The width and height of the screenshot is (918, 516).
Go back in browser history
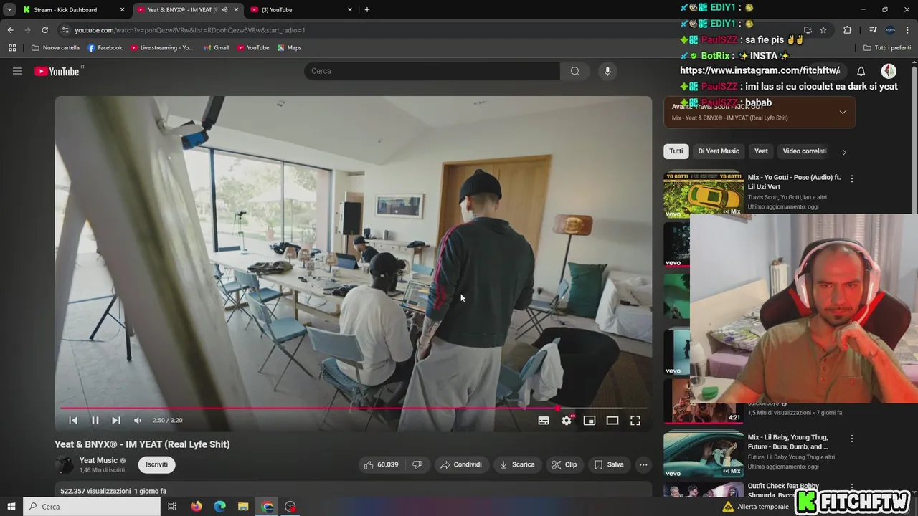(x=10, y=30)
